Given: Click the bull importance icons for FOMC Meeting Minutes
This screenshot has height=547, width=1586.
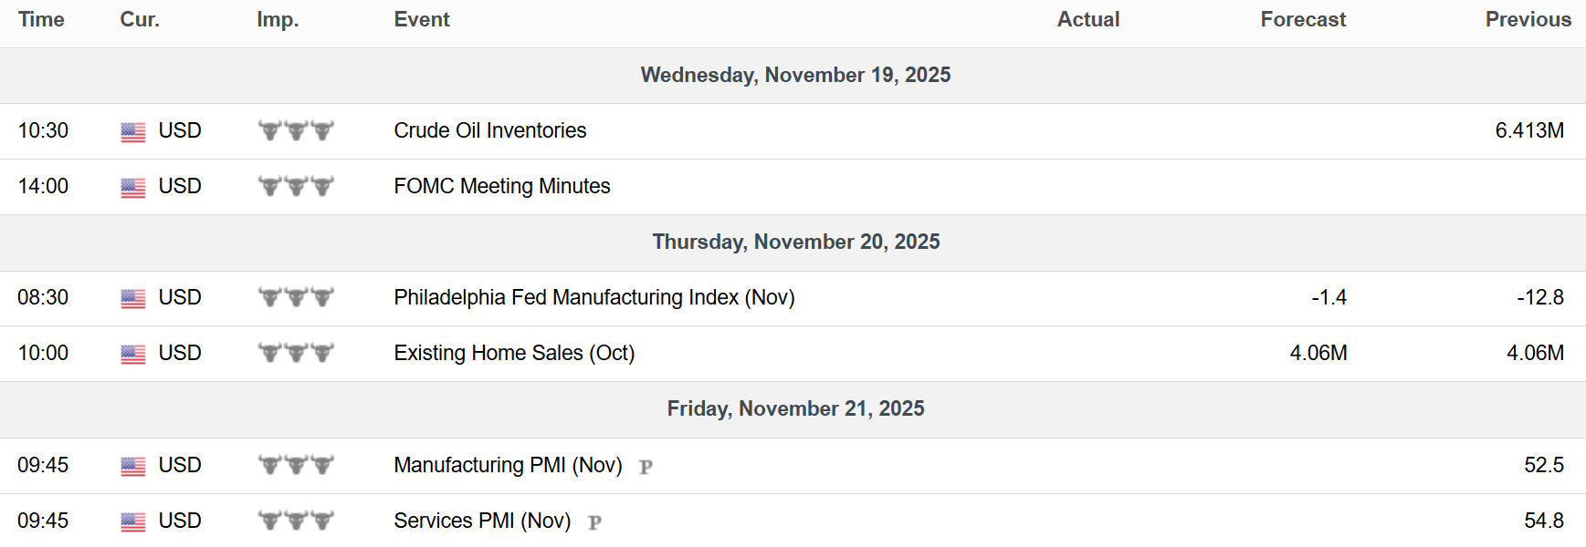Looking at the screenshot, I should click(296, 186).
